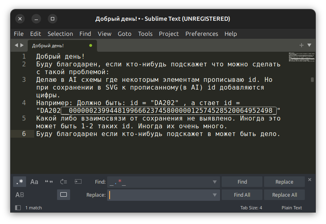Click the vertical scrollbar handle
Image resolution: width=326 pixels, height=224 pixels.
312,79
